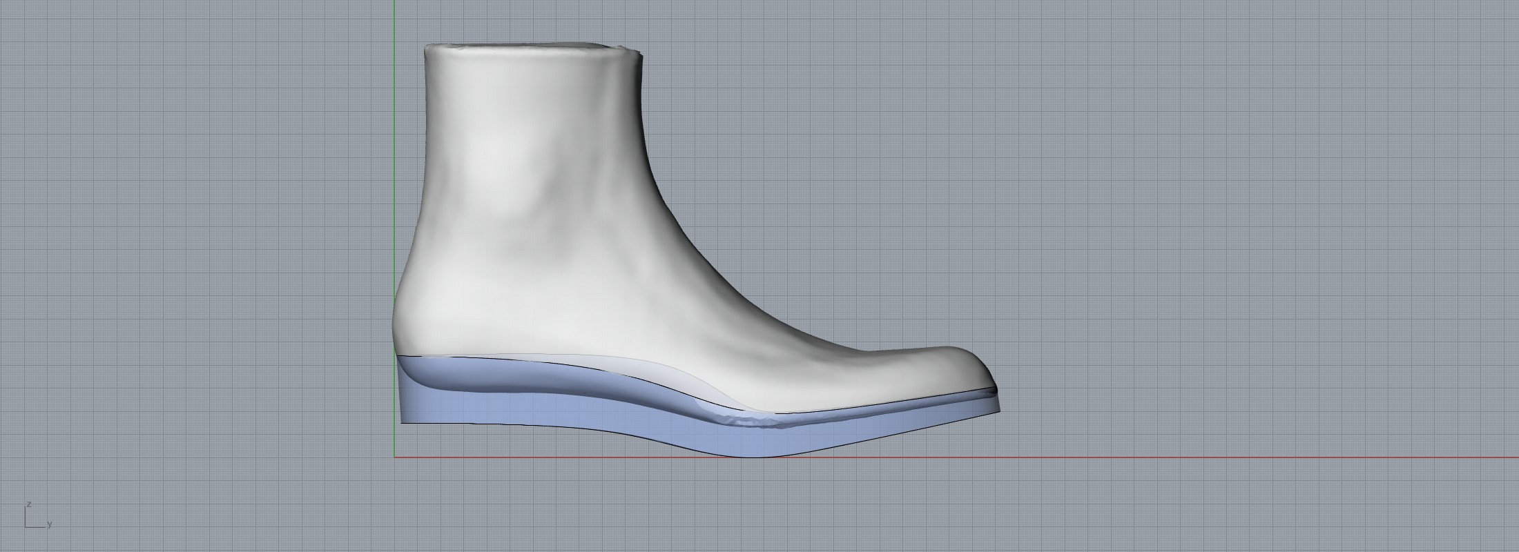Click the y label on the axes icon
The image size is (1519, 552).
click(x=50, y=524)
